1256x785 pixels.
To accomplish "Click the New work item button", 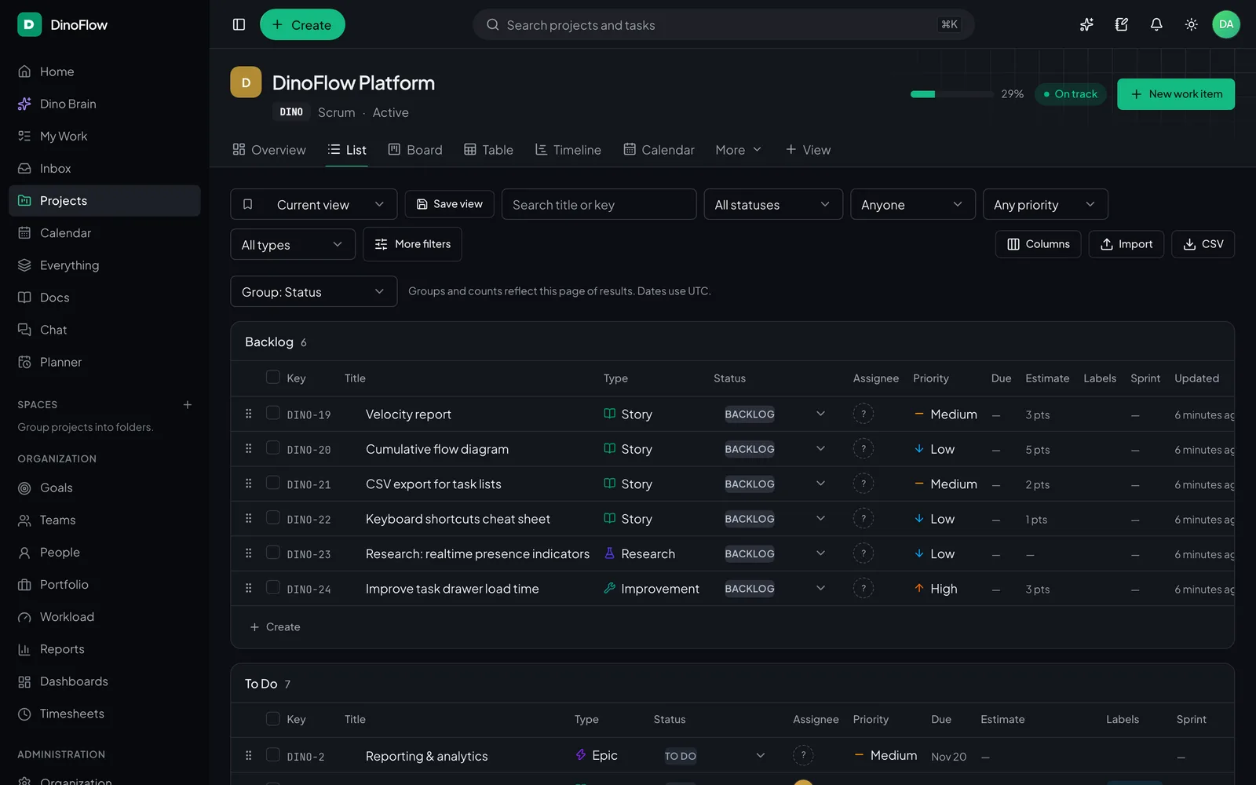I will click(1176, 94).
